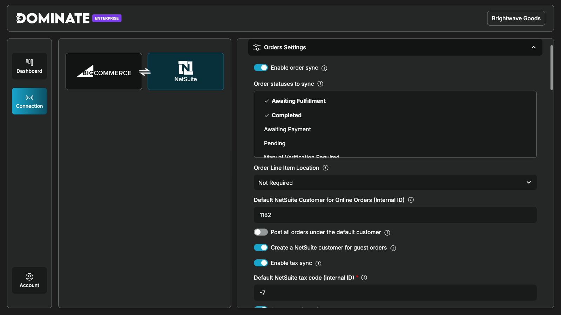Click the sync arrows between connectors
Image resolution: width=561 pixels, height=315 pixels.
tap(145, 72)
